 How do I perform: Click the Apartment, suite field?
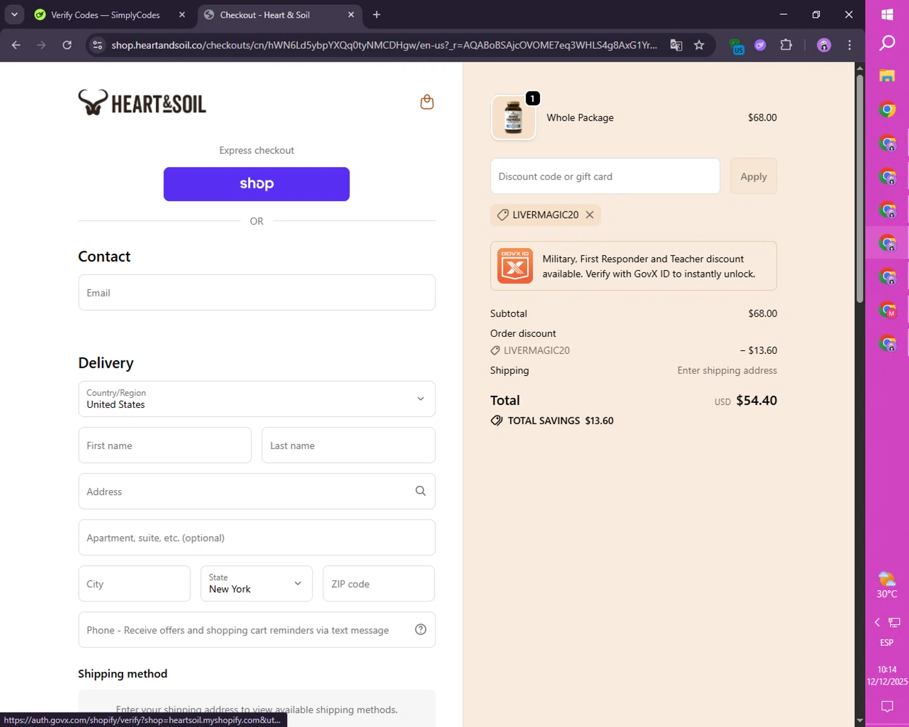tap(256, 537)
